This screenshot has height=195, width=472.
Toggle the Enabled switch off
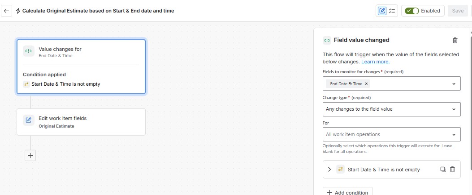[x=412, y=11]
